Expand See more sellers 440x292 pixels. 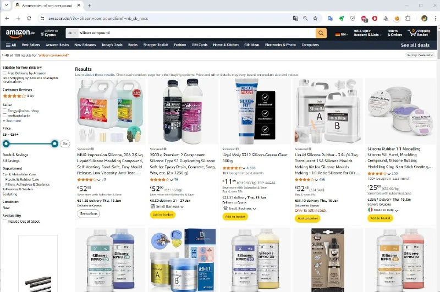12,121
